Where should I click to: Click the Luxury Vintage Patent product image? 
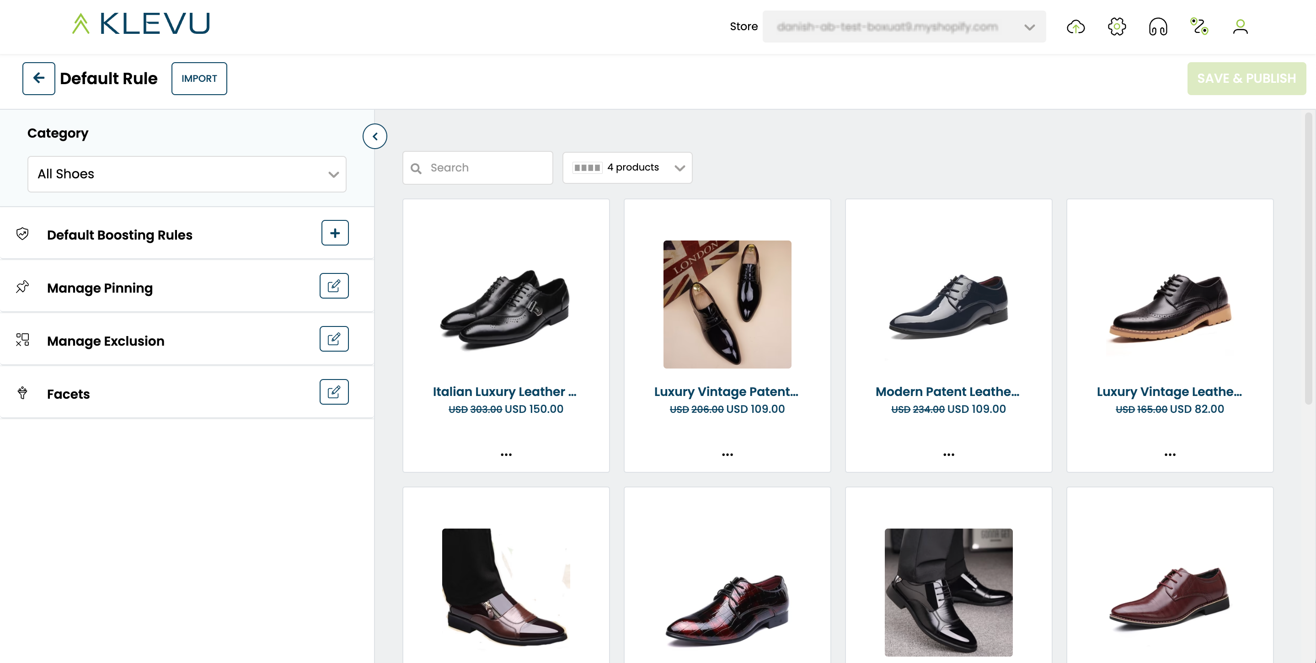click(727, 305)
